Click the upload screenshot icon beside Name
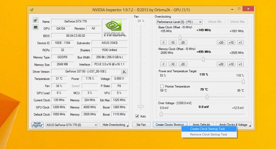Image resolution: width=276 pixels, height=149 pixels. click(36, 20)
